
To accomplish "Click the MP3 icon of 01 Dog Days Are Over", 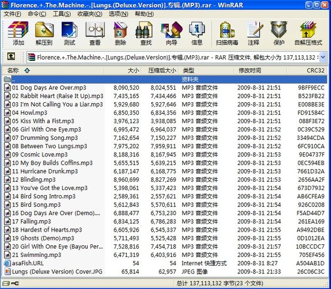I will [7, 87].
